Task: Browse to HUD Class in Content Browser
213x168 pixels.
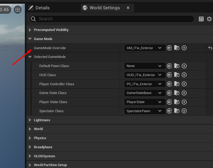Action: tap(177, 75)
